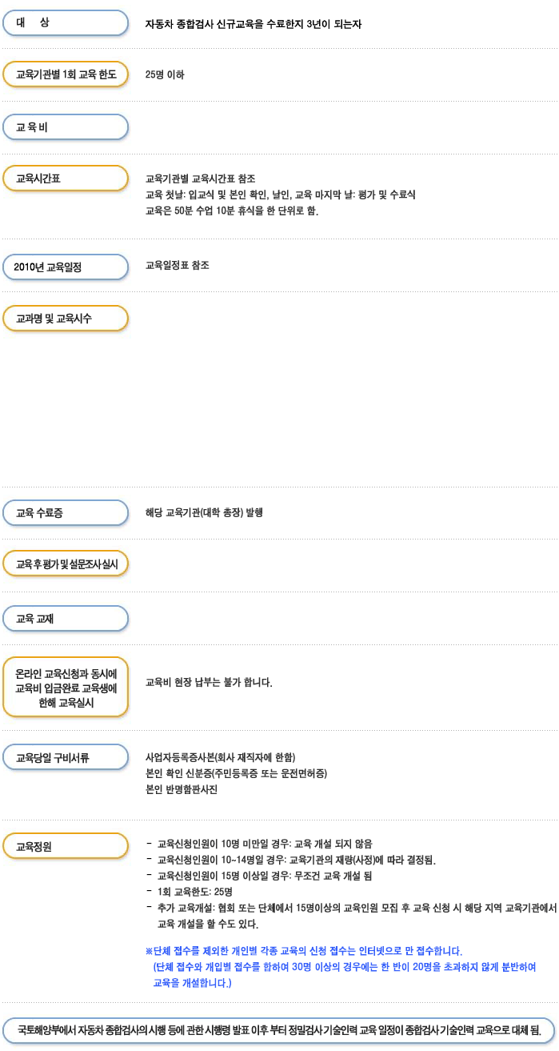Viewport: 559px width, 1051px height.
Task: Click the 2010년 교육일정 label
Action: click(x=66, y=267)
